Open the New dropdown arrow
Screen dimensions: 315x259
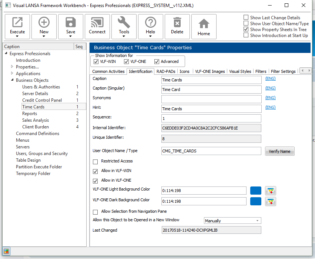[44, 36]
